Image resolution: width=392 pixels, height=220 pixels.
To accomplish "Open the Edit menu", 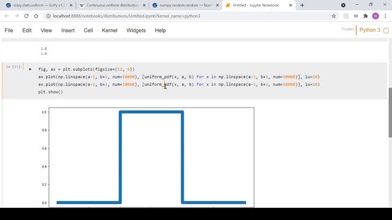I will [x=27, y=31].
